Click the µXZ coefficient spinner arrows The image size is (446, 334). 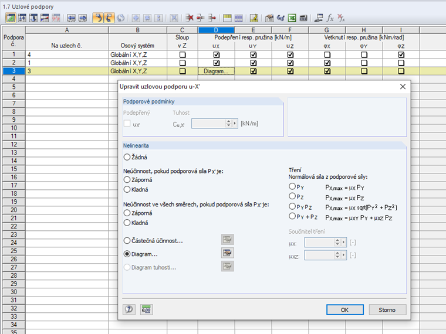click(x=337, y=255)
